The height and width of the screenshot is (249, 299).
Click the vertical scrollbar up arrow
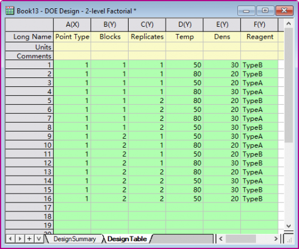point(288,24)
